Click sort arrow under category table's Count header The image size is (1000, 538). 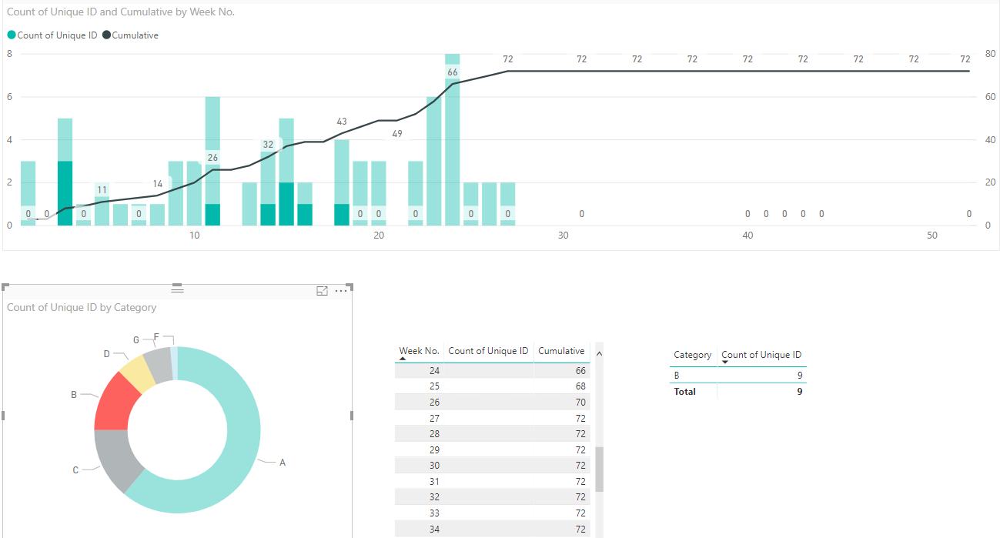tap(724, 362)
